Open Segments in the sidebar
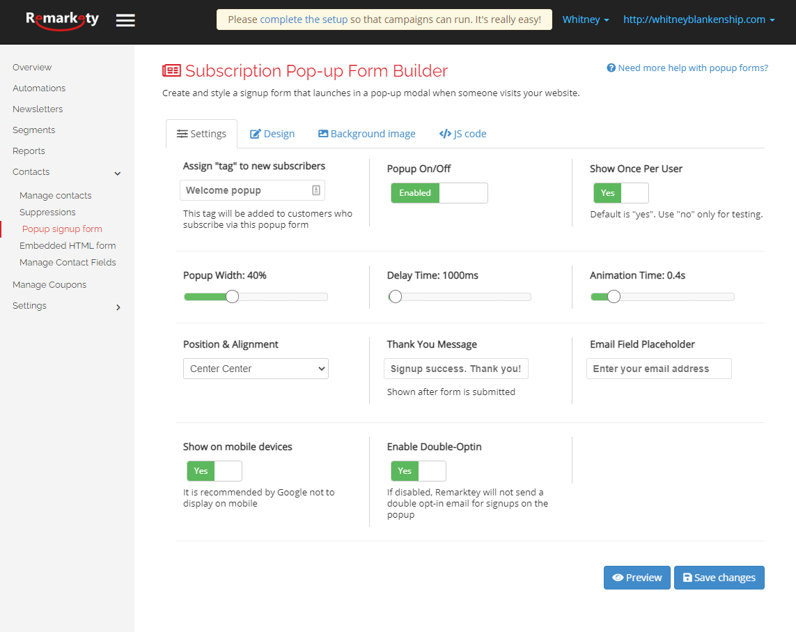The image size is (796, 632). pyautogui.click(x=33, y=130)
